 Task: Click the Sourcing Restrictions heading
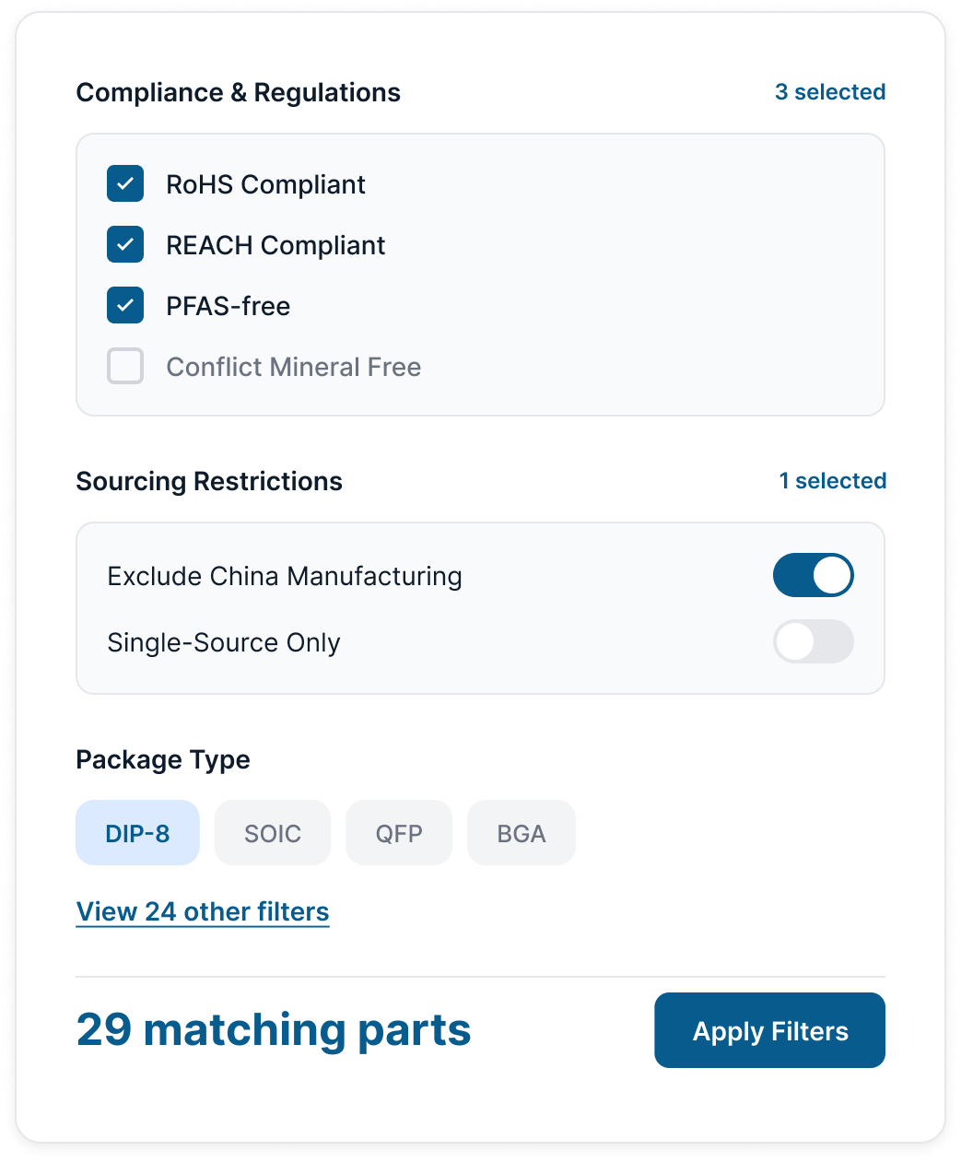(x=209, y=481)
